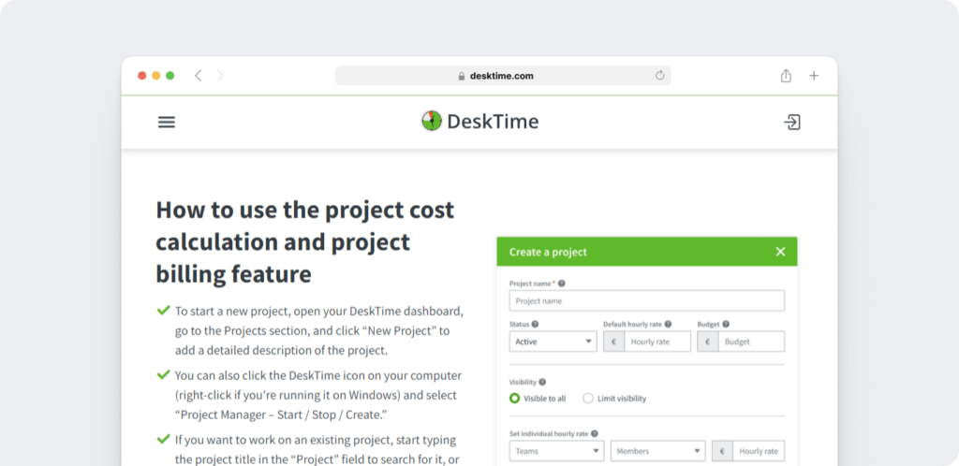This screenshot has height=466, width=959.
Task: Go forward with browser forward arrow
Action: 220,76
